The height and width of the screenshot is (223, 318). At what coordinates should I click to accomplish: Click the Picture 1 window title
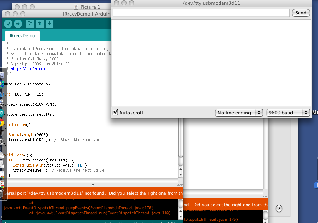pyautogui.click(x=90, y=7)
